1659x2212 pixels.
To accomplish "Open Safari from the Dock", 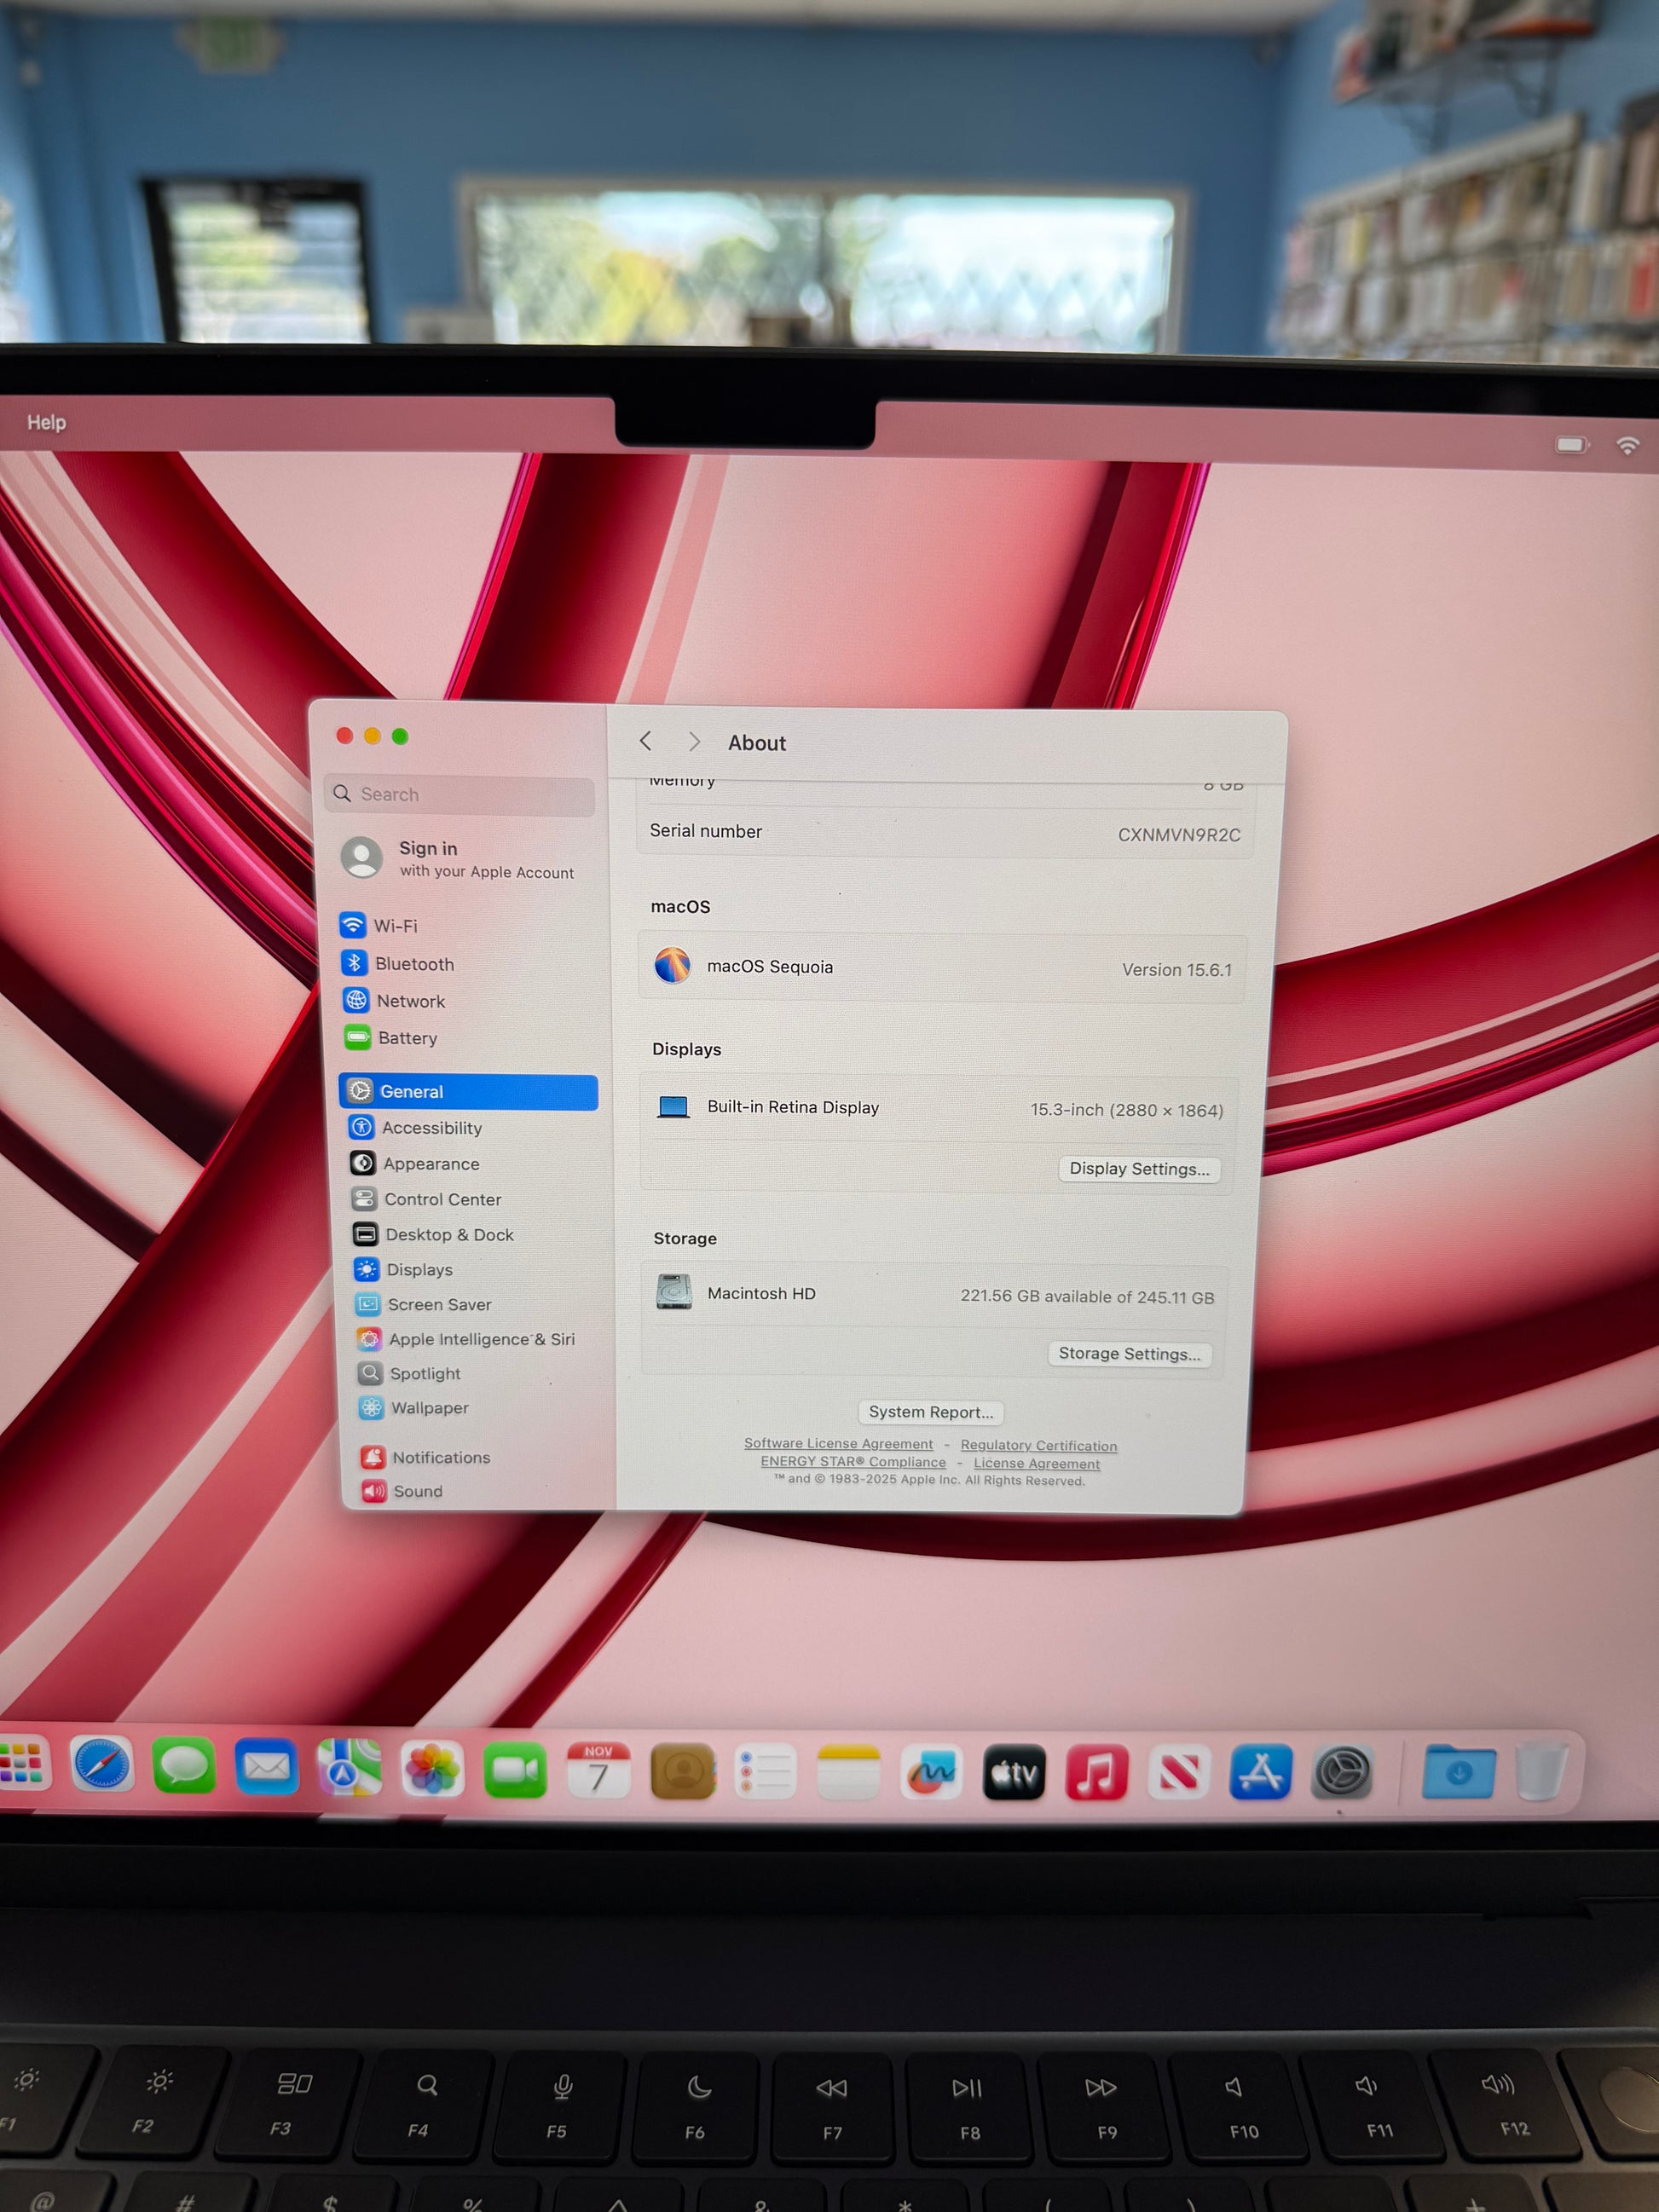I will [x=102, y=1766].
